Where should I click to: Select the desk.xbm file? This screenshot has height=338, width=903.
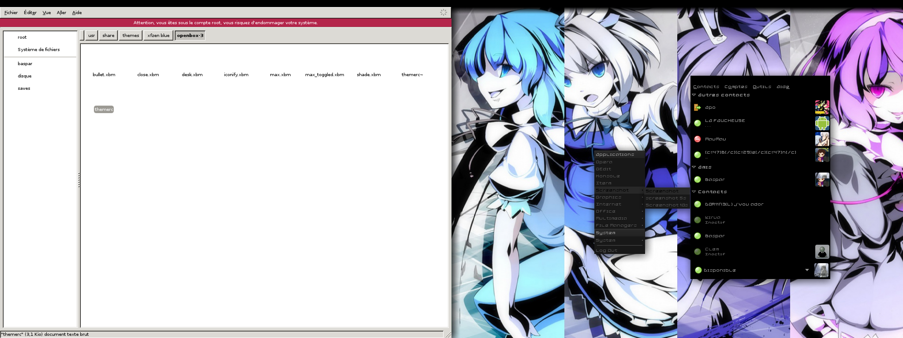pyautogui.click(x=192, y=75)
